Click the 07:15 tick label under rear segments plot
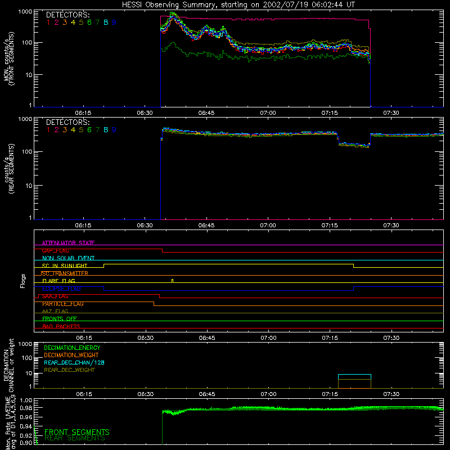Viewport: 450px width, 450px height. point(330,226)
